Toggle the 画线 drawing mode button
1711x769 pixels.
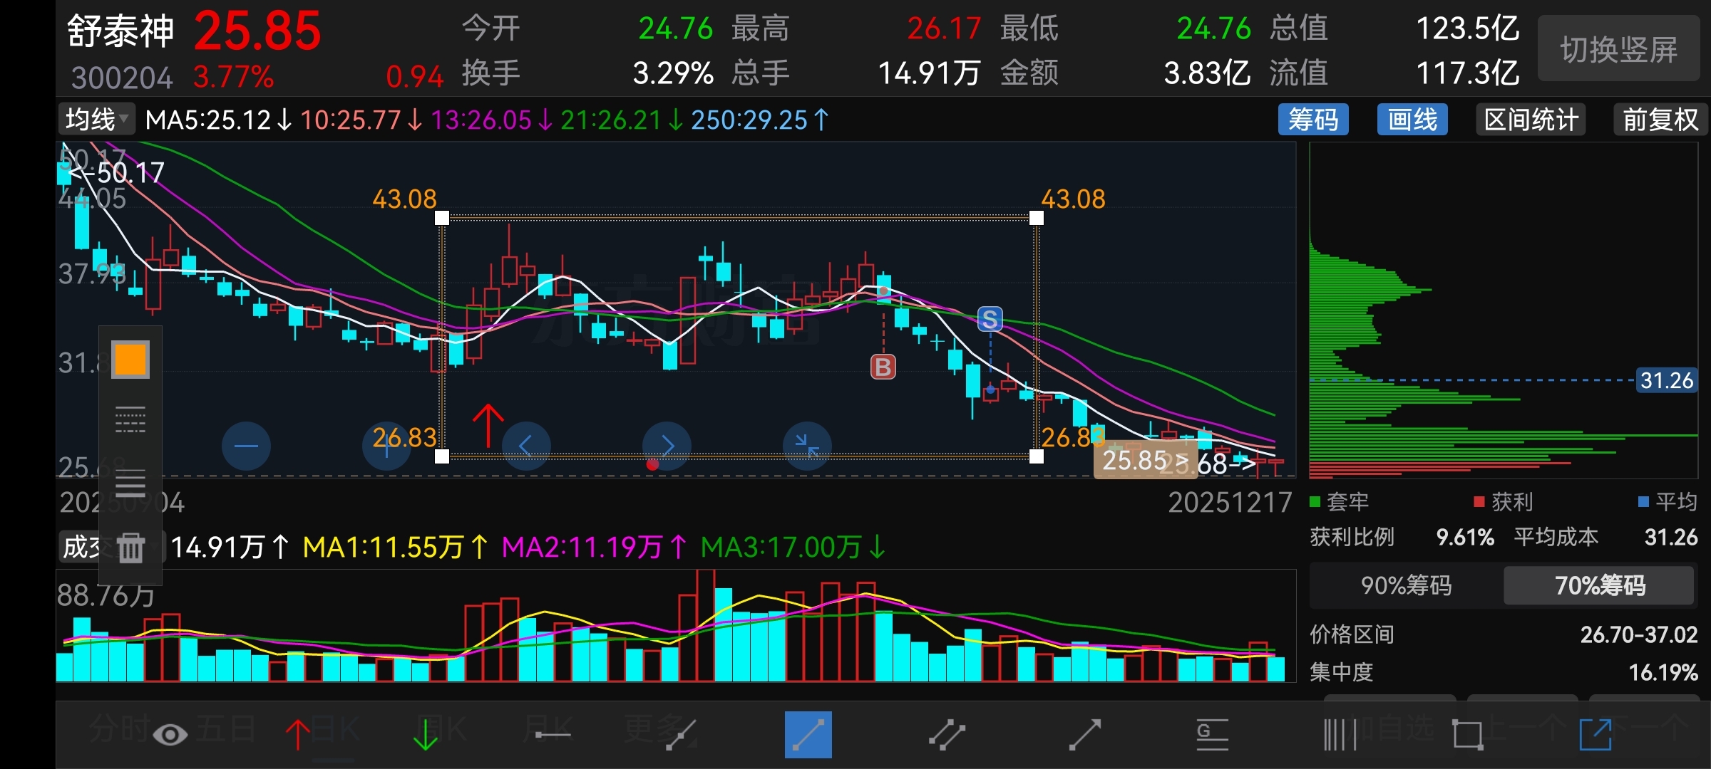1412,119
